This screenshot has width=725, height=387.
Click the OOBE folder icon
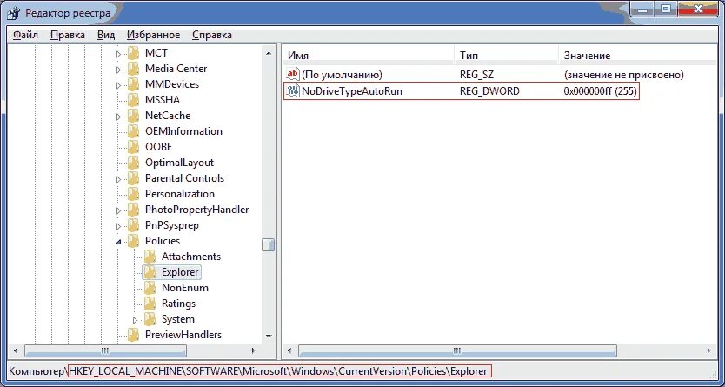pos(133,147)
